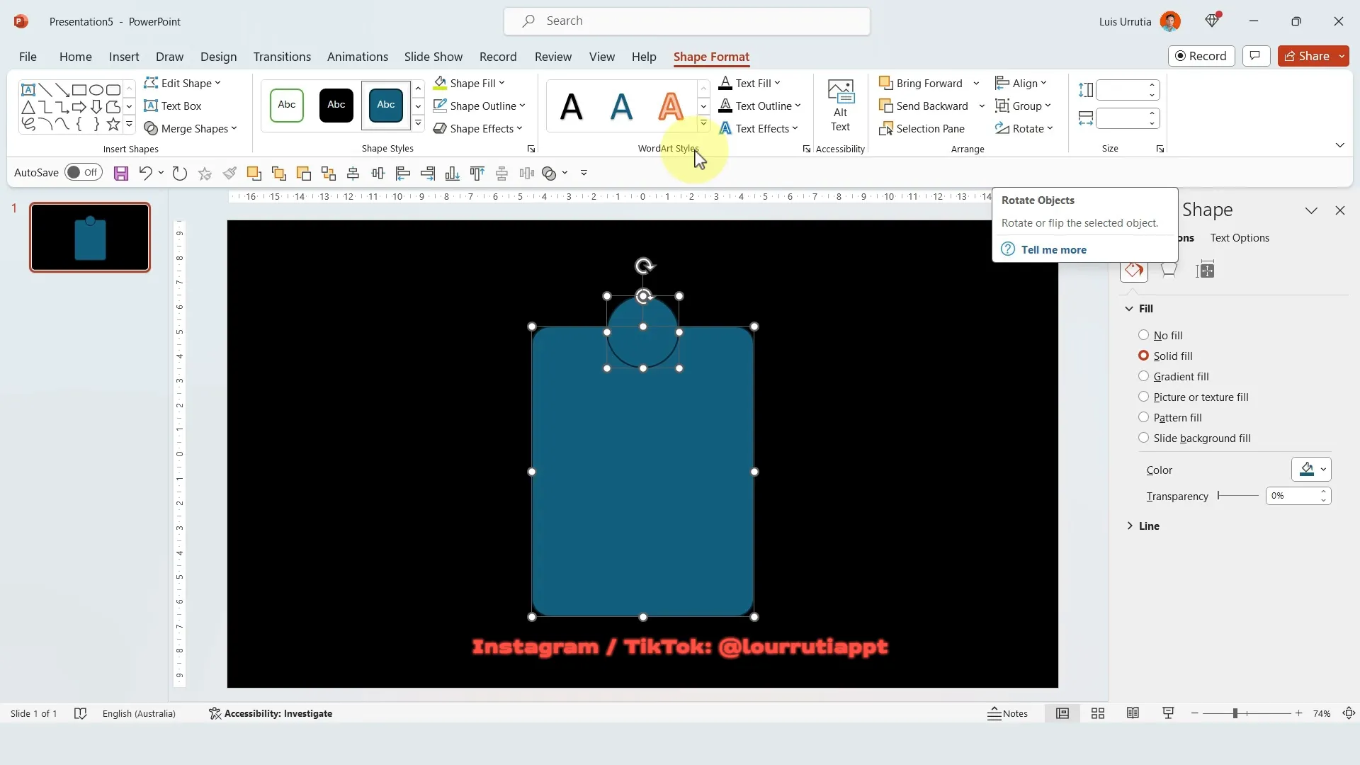Click Align Left icon in quick access toolbar
The width and height of the screenshot is (1360, 765).
click(x=402, y=173)
